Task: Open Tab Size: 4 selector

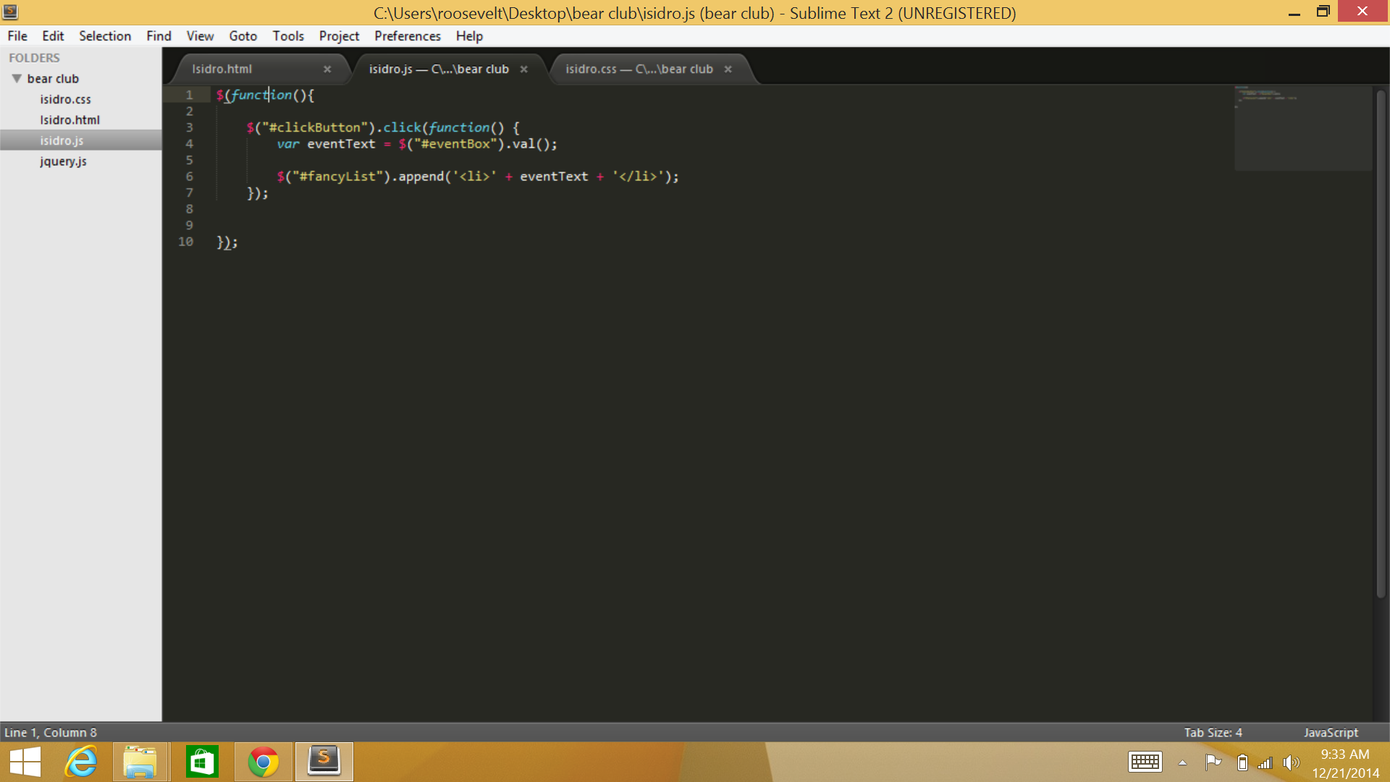Action: 1213,733
